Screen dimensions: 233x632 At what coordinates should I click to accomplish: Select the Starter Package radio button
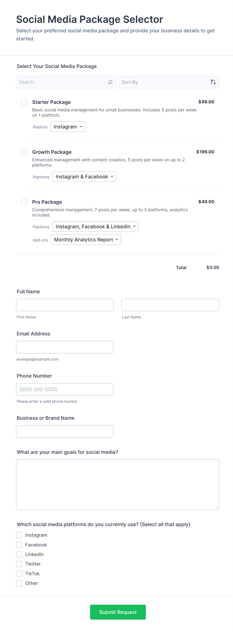point(24,102)
